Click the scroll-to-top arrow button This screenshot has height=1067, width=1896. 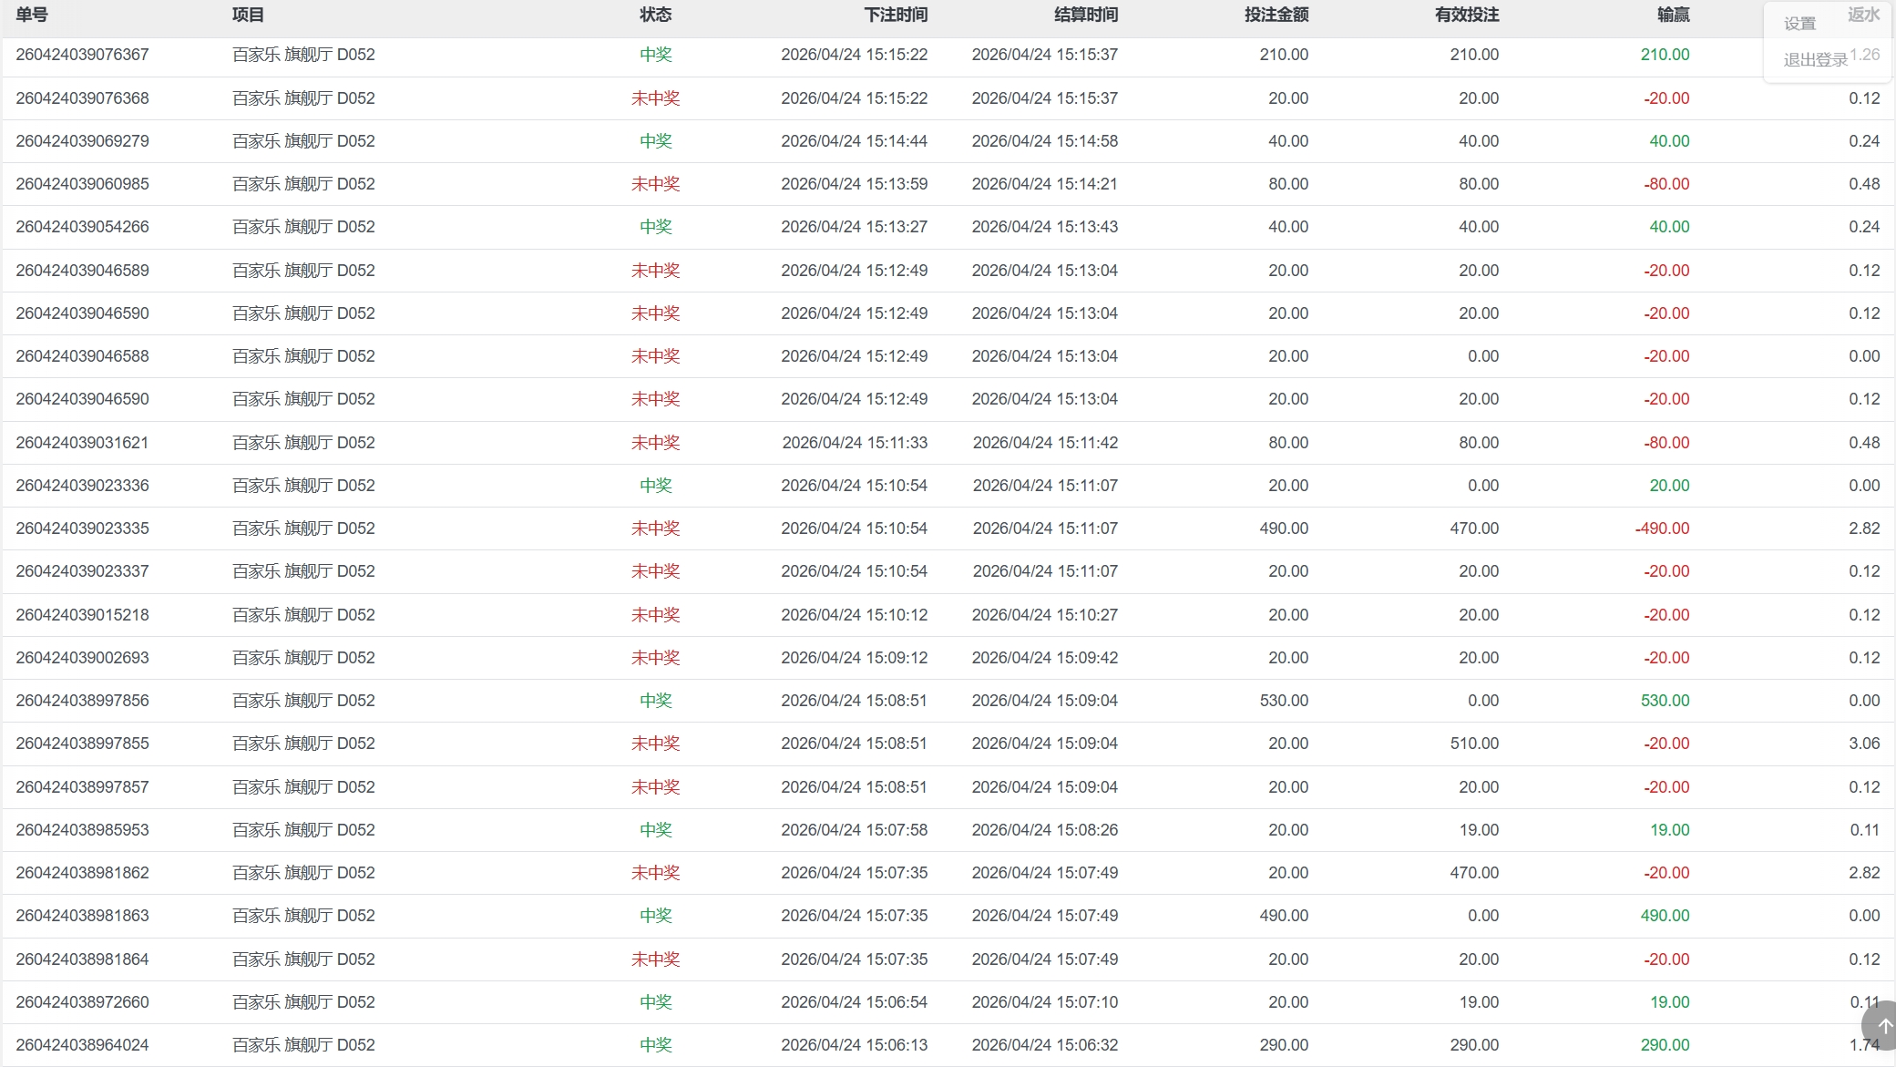(1882, 1026)
